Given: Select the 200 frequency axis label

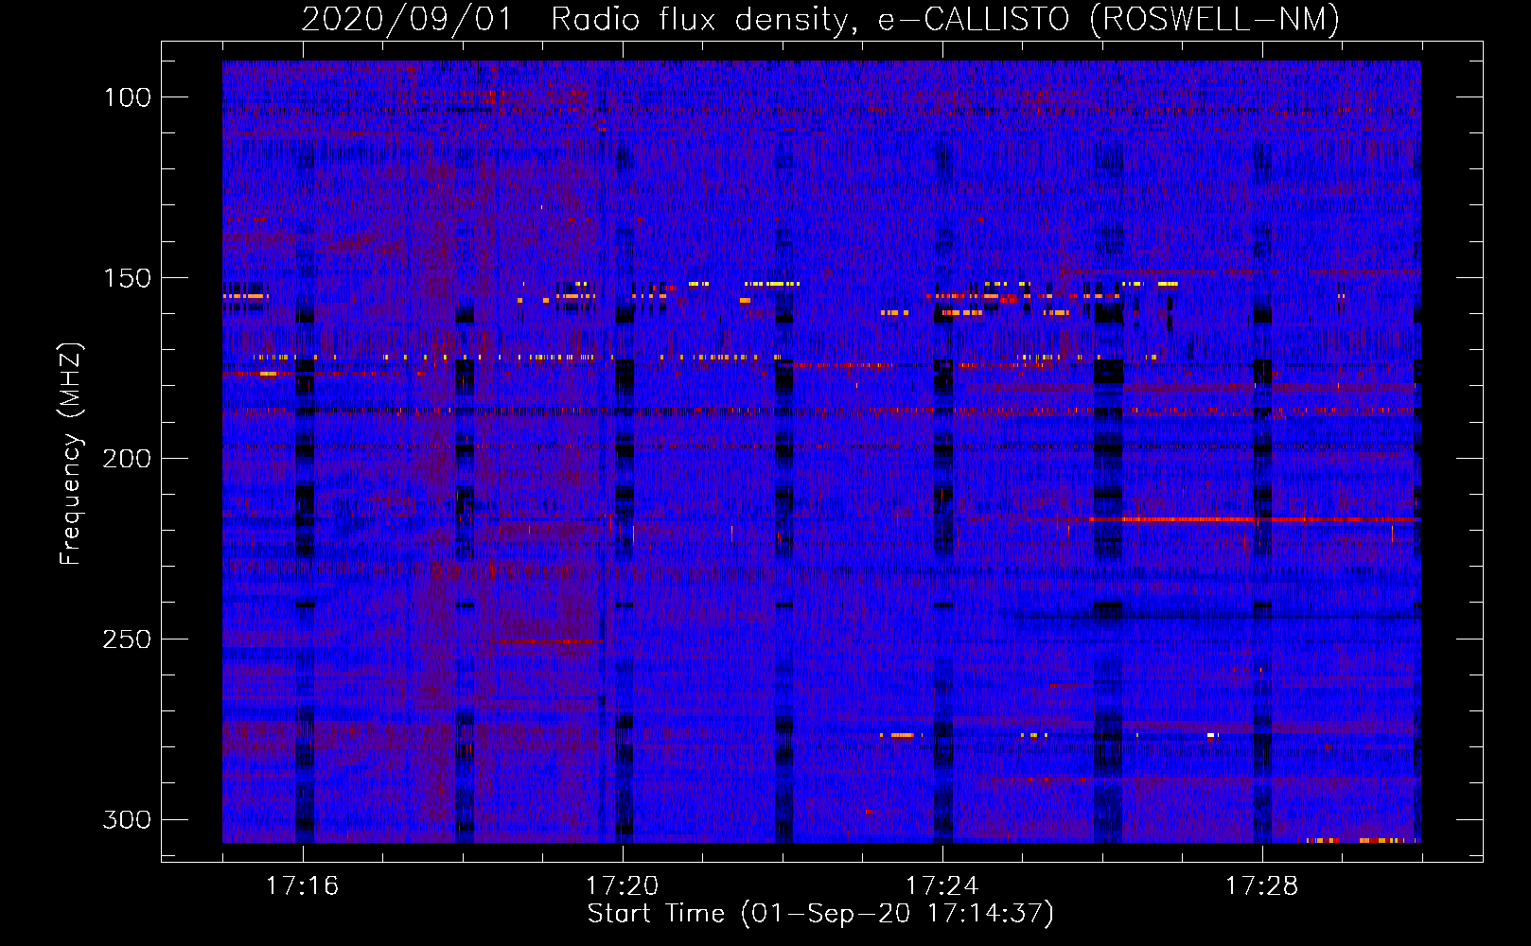Looking at the screenshot, I should (x=127, y=459).
